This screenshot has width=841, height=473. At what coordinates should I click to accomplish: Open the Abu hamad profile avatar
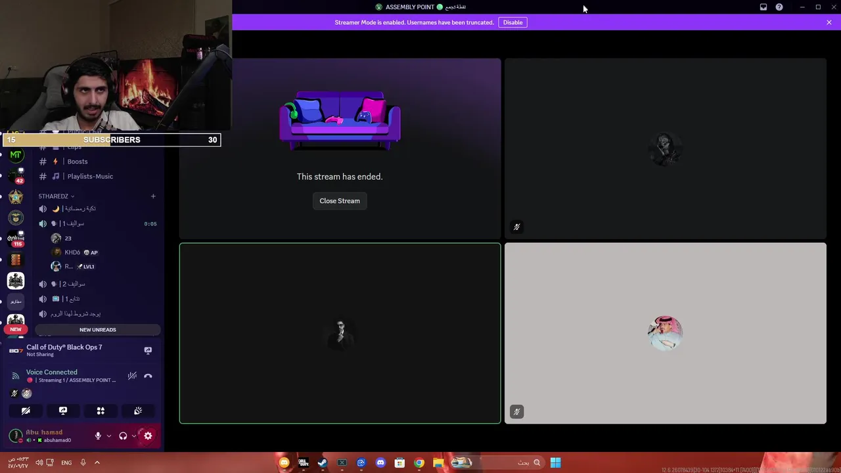click(x=16, y=436)
